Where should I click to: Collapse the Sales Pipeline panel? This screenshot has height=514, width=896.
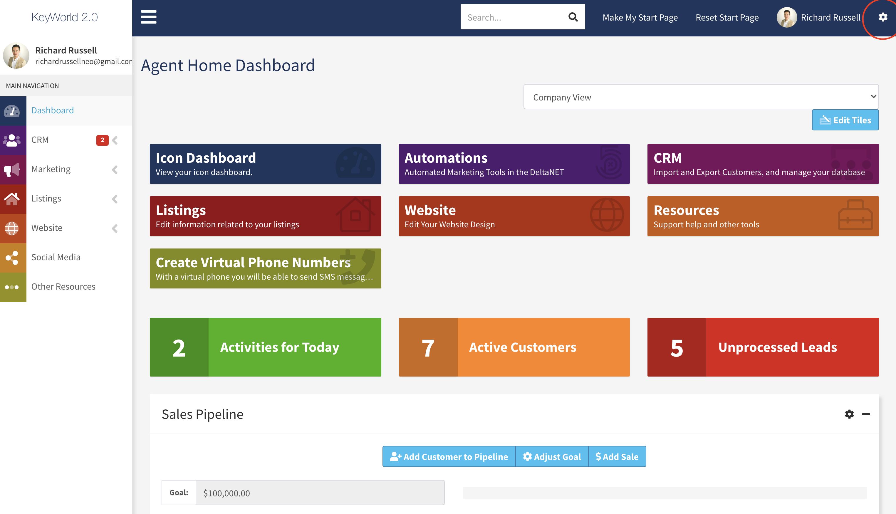[866, 414]
